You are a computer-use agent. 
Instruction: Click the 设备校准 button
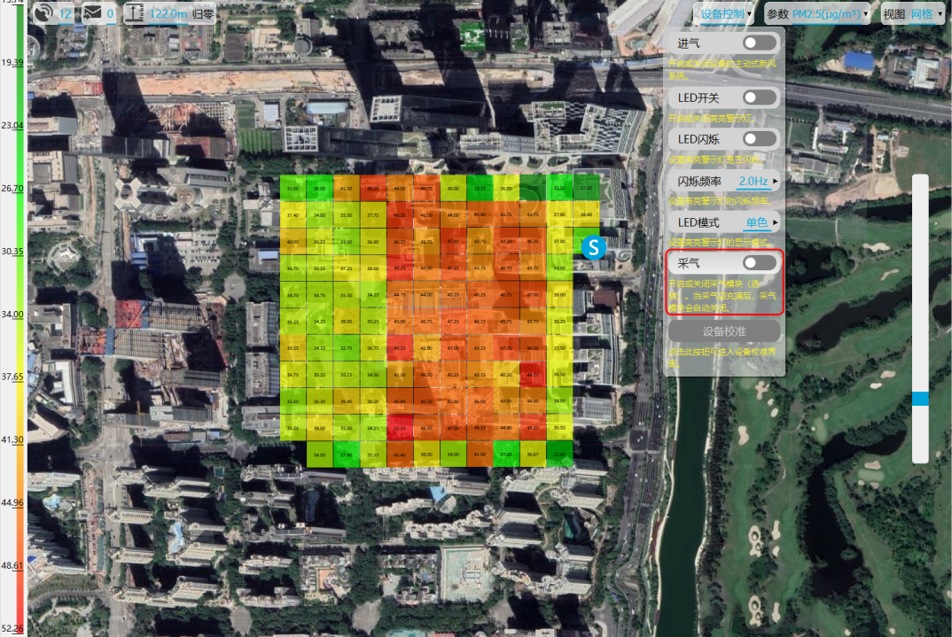coord(724,331)
